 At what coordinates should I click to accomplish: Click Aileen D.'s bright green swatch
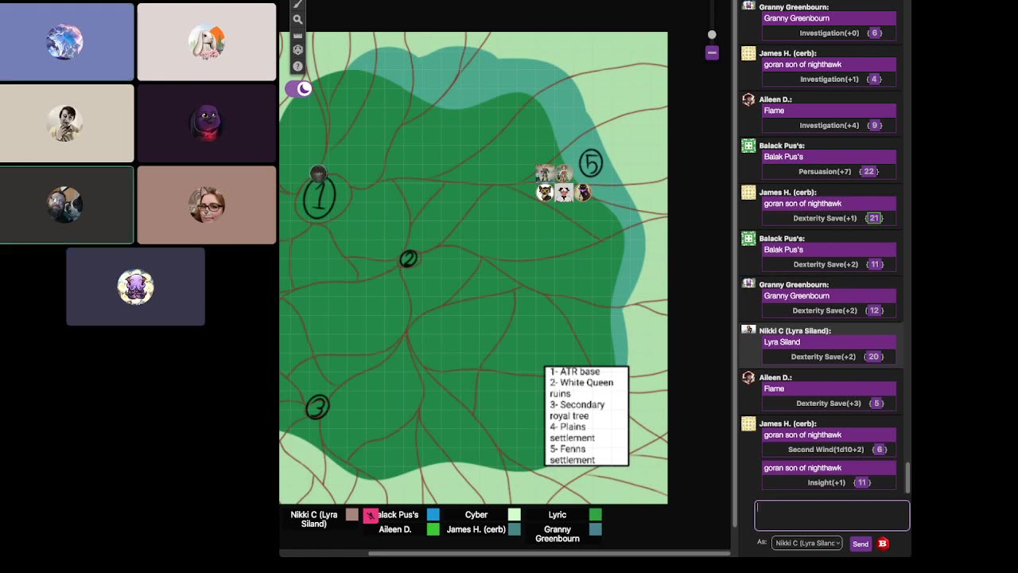point(433,529)
